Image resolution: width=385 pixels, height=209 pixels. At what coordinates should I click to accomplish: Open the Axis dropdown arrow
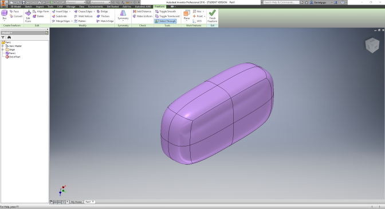(x=203, y=11)
